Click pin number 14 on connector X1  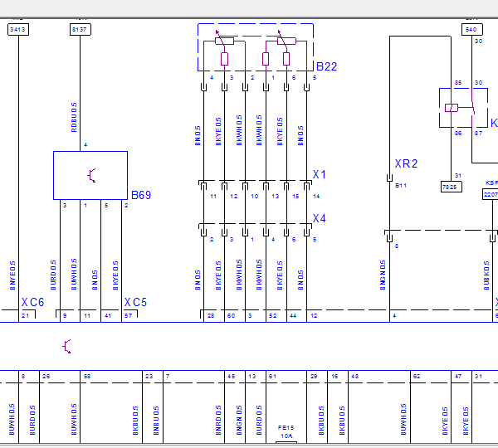pyautogui.click(x=316, y=197)
